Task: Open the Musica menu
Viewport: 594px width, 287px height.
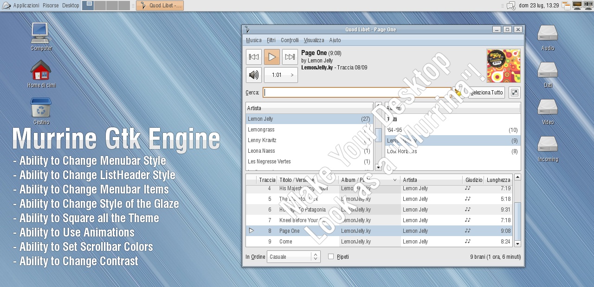Action: coord(254,40)
